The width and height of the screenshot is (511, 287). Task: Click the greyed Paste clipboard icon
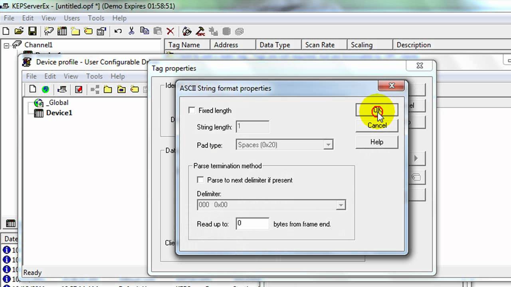(158, 31)
